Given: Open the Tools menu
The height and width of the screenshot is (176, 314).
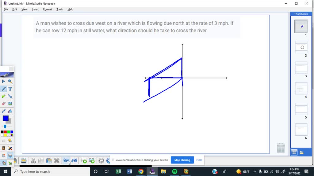Looking at the screenshot, I should pyautogui.click(x=59, y=9).
